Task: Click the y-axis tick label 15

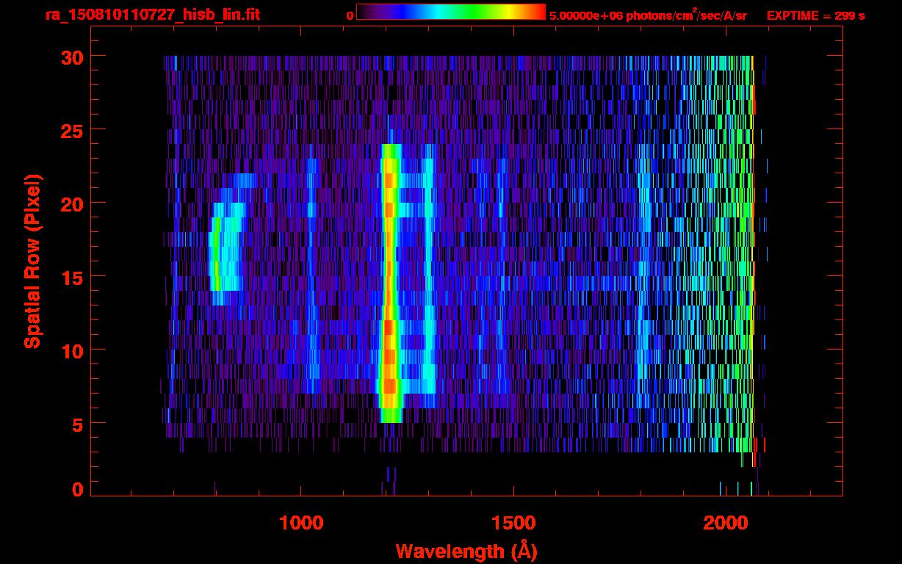Action: 71,277
